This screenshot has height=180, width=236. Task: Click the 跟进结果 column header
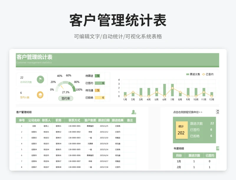click(118, 120)
